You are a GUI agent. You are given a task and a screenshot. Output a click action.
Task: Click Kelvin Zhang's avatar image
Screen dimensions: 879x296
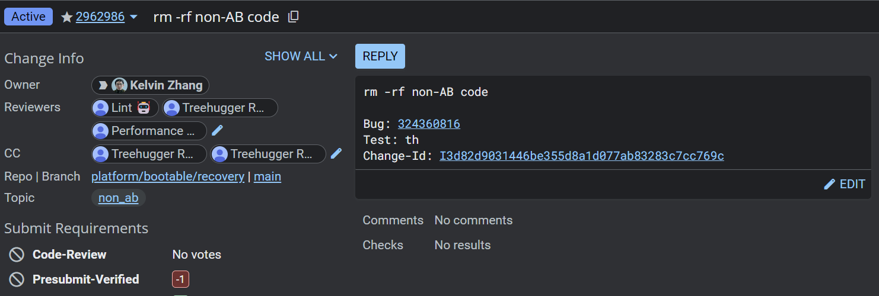coord(119,85)
